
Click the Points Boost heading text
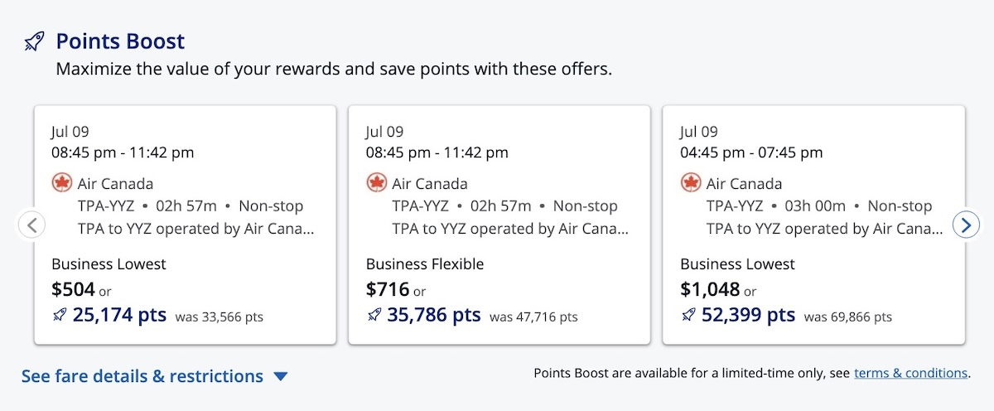pos(120,41)
